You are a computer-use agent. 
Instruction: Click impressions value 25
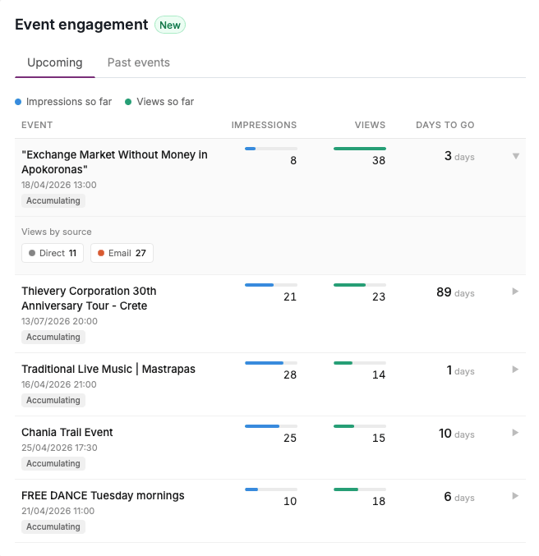[290, 438]
